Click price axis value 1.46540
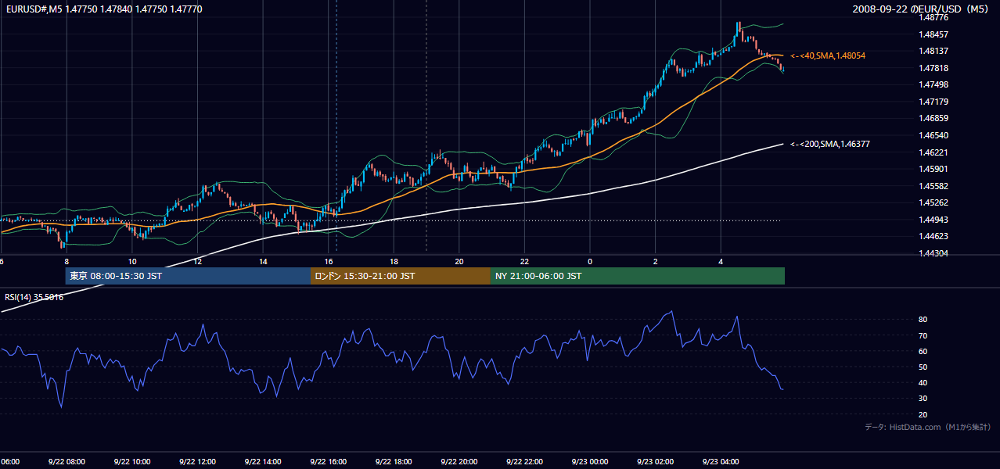 (x=934, y=135)
